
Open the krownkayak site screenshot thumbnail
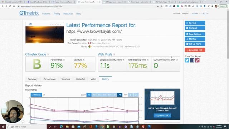44,33
